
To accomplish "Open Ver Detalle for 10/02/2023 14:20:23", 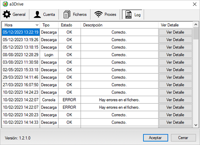I will (175, 115).
